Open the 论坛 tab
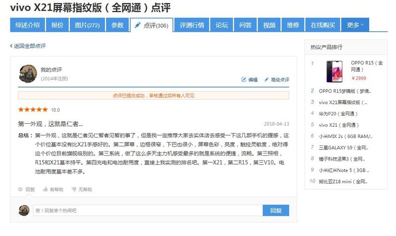The image size is (396, 236). point(222,25)
